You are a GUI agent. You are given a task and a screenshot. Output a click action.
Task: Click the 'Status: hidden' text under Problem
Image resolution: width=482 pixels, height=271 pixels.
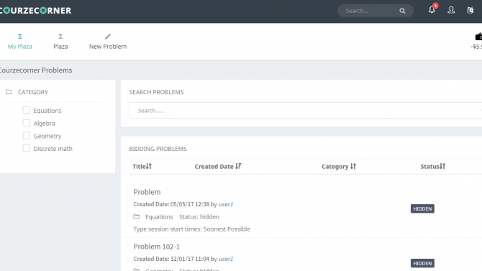coord(199,216)
